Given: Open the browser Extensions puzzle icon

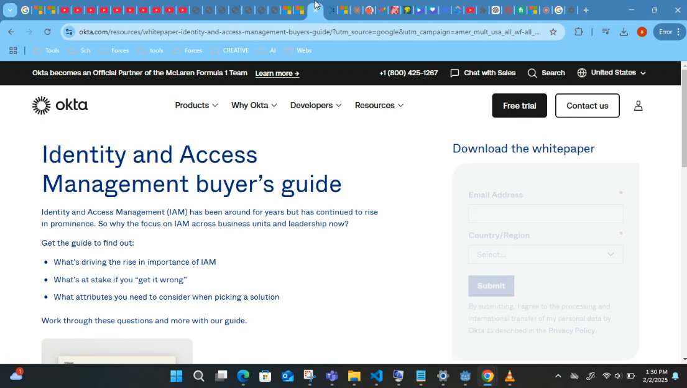Looking at the screenshot, I should pyautogui.click(x=579, y=32).
